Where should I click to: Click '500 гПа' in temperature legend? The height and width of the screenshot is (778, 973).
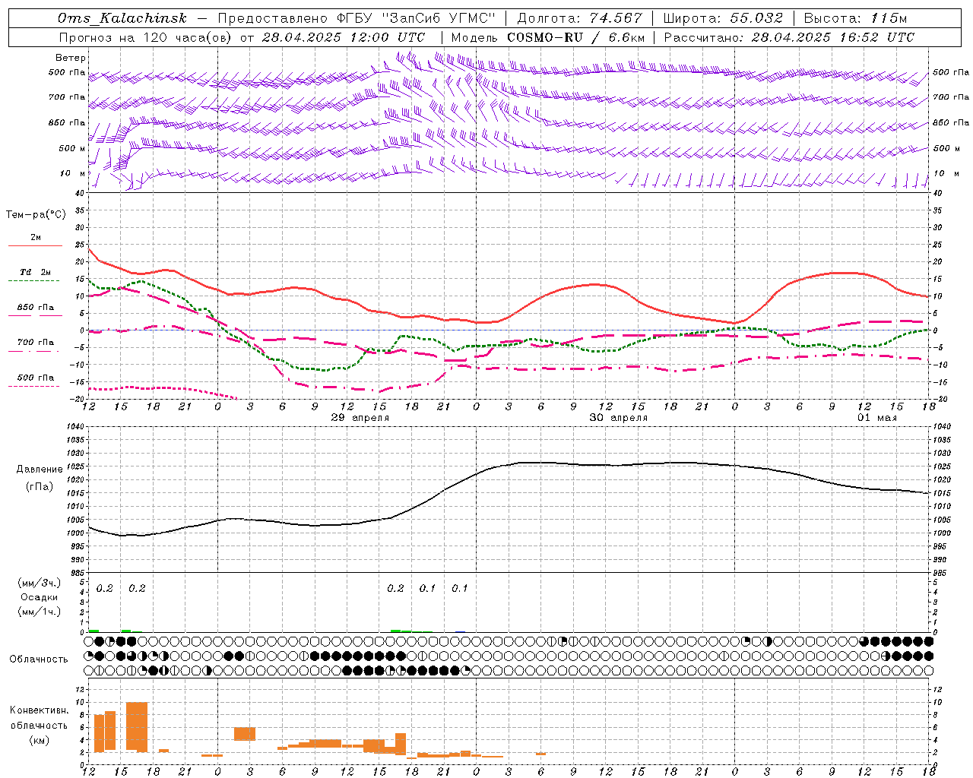36,378
